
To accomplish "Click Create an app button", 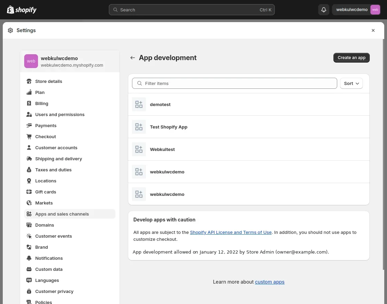I will [351, 58].
